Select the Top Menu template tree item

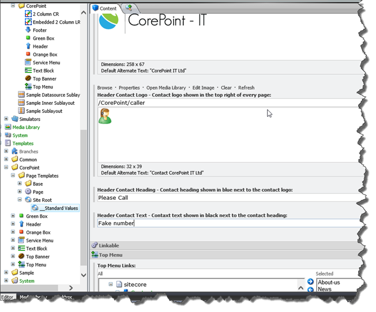click(x=36, y=265)
